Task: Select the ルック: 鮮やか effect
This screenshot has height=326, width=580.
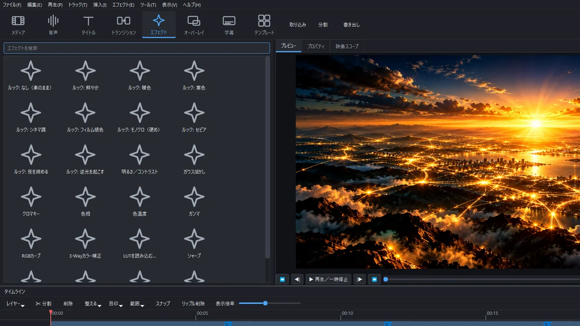Action: (85, 76)
